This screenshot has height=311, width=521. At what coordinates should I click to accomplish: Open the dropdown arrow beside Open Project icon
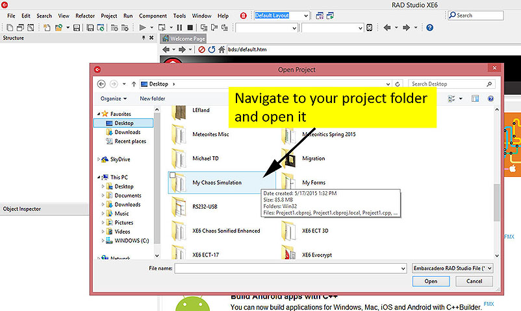pos(68,27)
